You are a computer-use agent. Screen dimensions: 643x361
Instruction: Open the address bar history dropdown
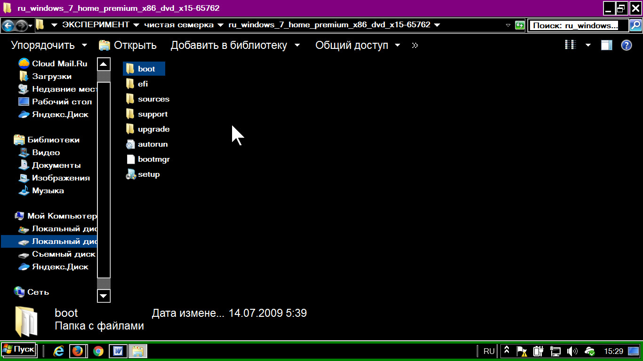click(x=508, y=25)
